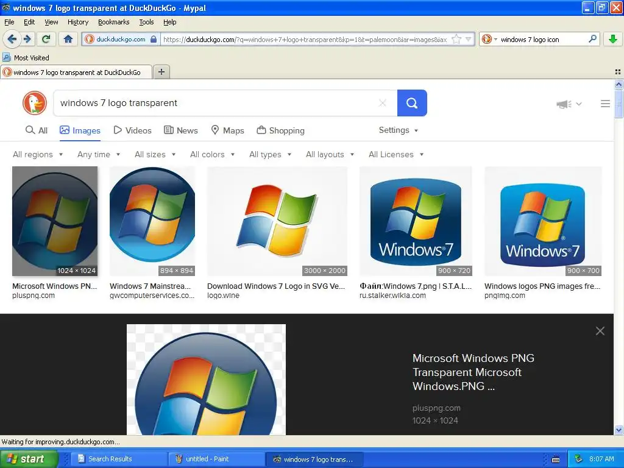Image resolution: width=624 pixels, height=468 pixels.
Task: Go forward with the browser forward arrow
Action: tap(27, 39)
